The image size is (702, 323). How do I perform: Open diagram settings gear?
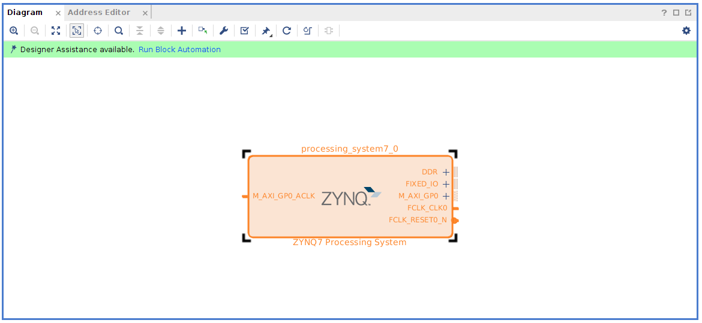[686, 31]
